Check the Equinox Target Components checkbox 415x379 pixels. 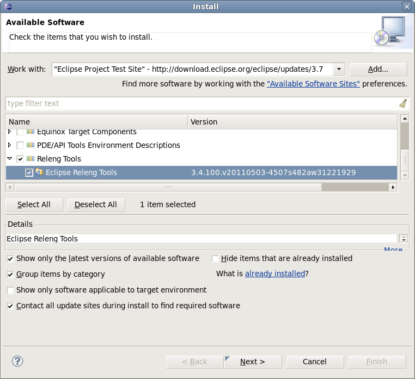[x=20, y=132]
